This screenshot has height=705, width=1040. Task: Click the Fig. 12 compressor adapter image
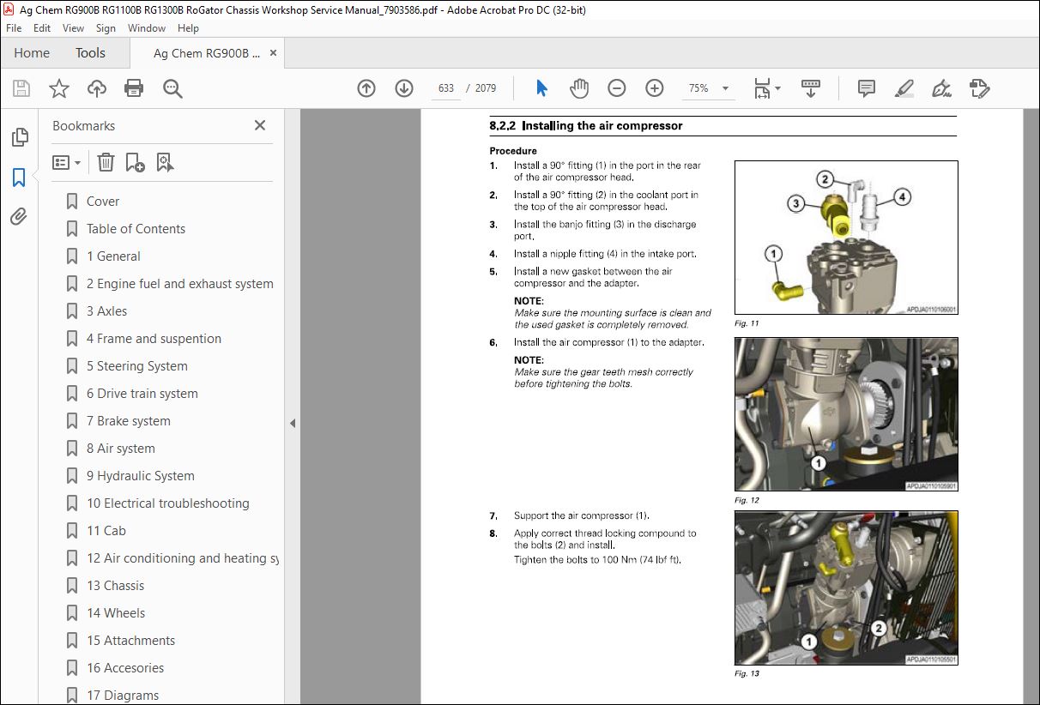click(x=846, y=414)
